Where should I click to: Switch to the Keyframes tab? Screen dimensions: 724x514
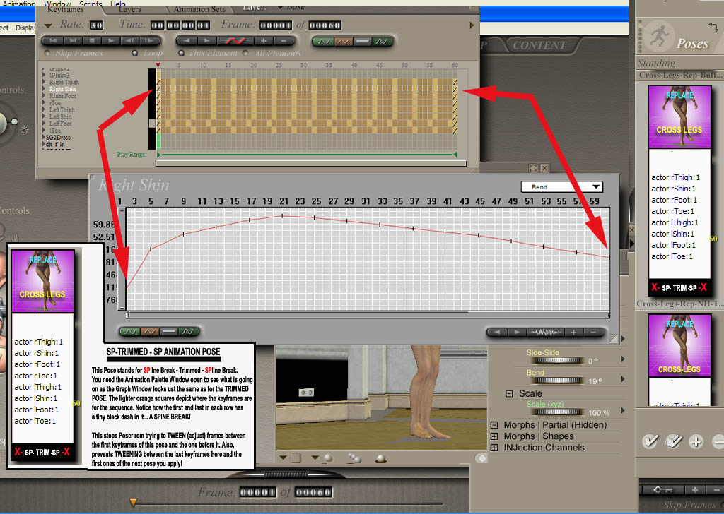[66, 9]
